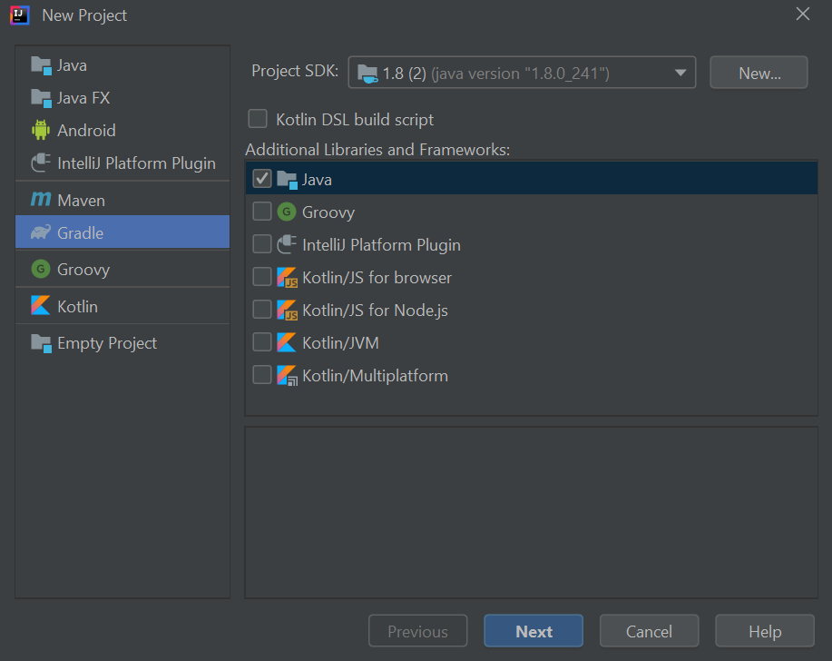832x661 pixels.
Task: Click the Previous button
Action: (x=417, y=631)
